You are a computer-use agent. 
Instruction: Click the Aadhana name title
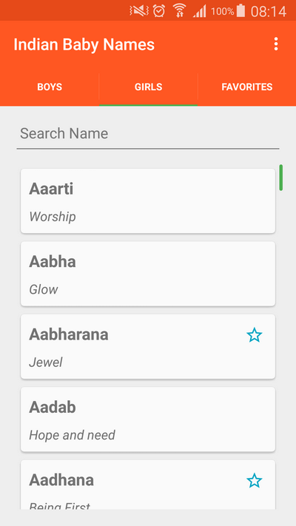coord(61,480)
